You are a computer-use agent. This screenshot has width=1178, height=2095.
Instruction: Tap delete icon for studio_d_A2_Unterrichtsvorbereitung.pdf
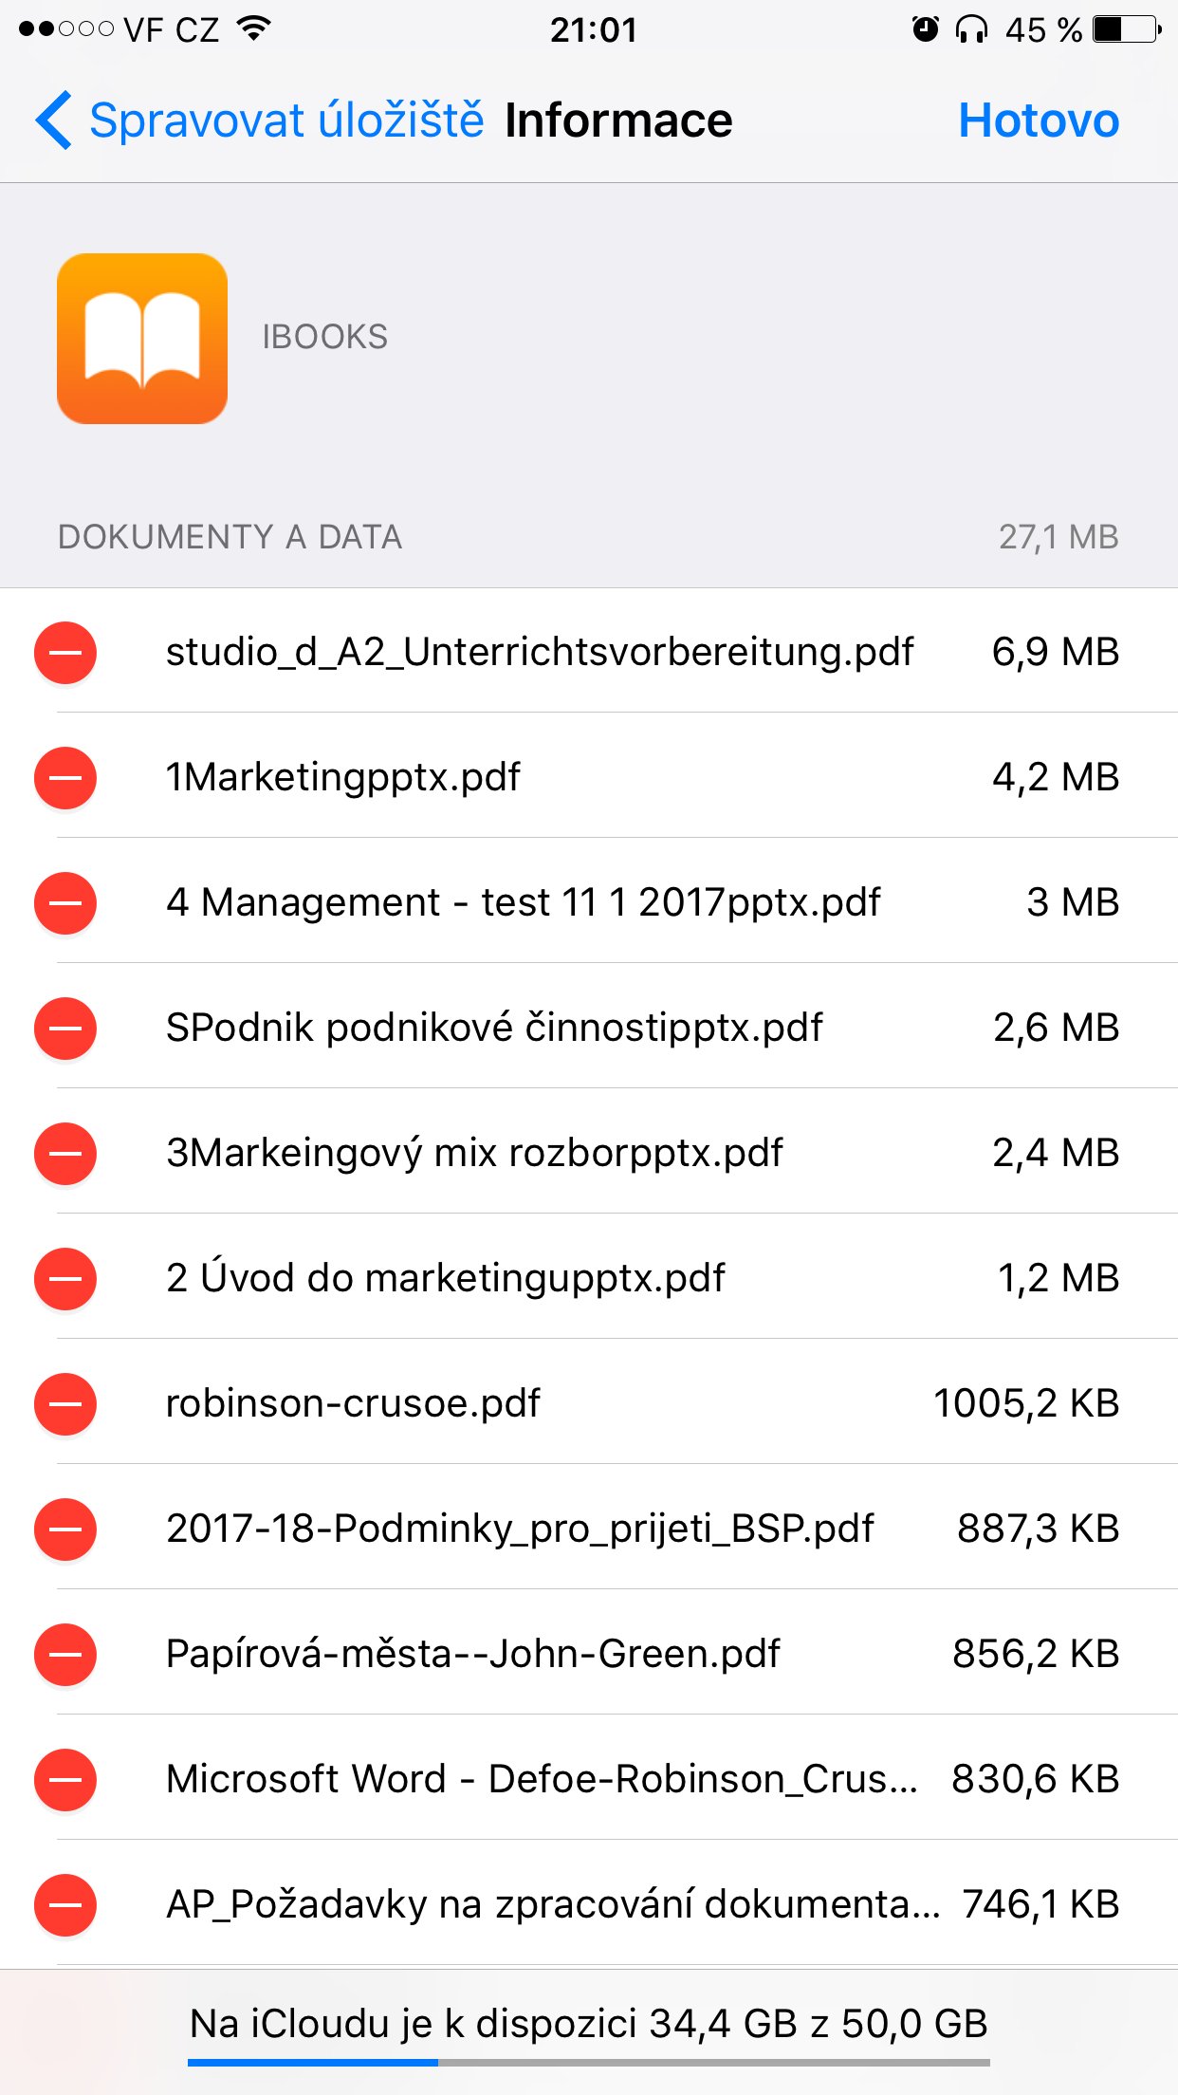65,653
